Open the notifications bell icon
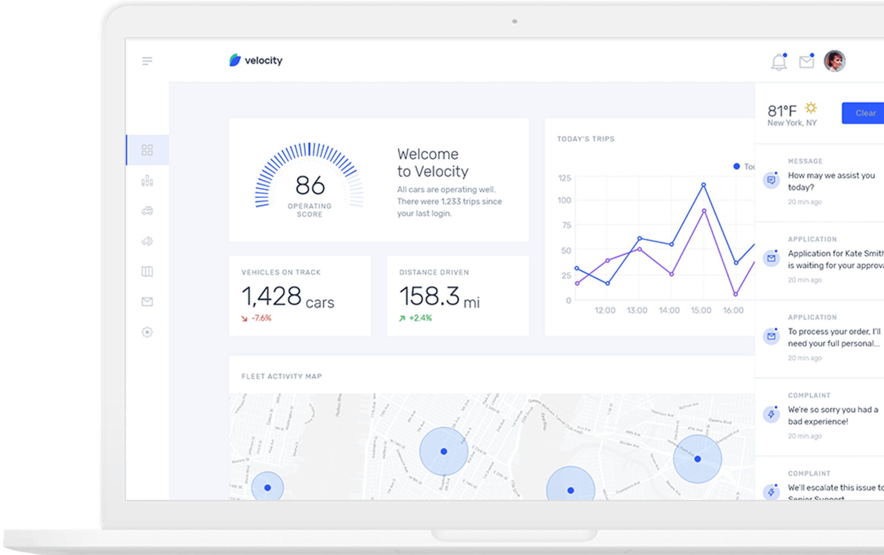Screen dimensions: 884x555 tap(779, 61)
